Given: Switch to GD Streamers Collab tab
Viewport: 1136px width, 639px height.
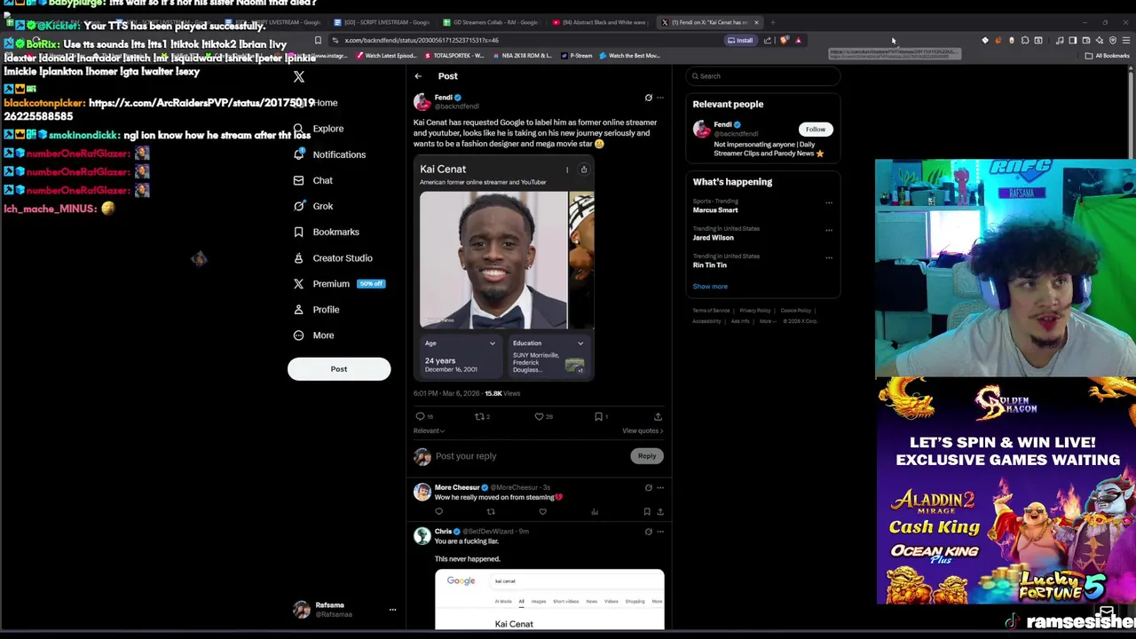Looking at the screenshot, I should click(x=490, y=22).
